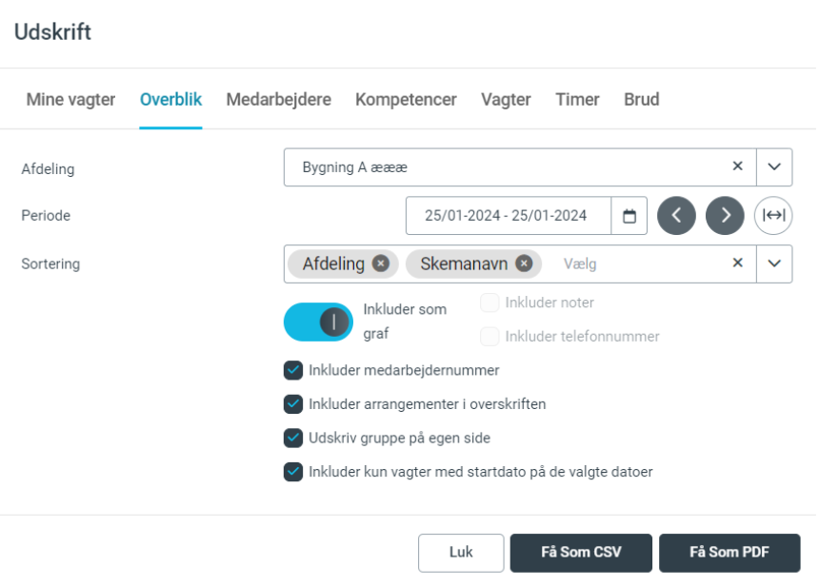
Task: Turn off the Inkluder som graf toggle
Action: 319,321
